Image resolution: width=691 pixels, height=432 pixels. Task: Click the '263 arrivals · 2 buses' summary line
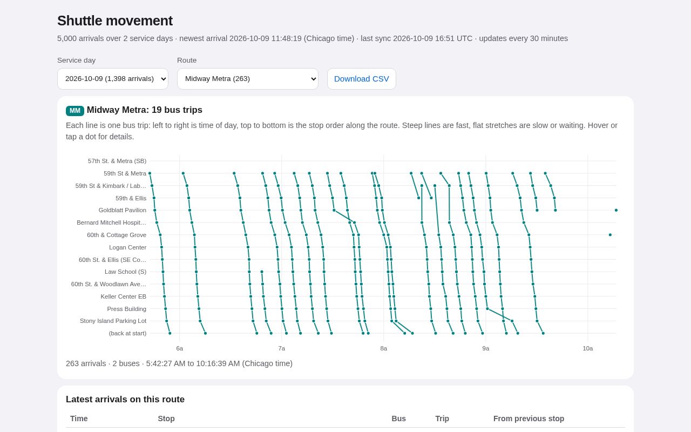click(x=179, y=363)
